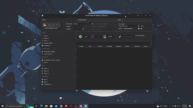The image size is (193, 108).
Task: Click the Valid count checkmark icon
Action: (42, 36)
